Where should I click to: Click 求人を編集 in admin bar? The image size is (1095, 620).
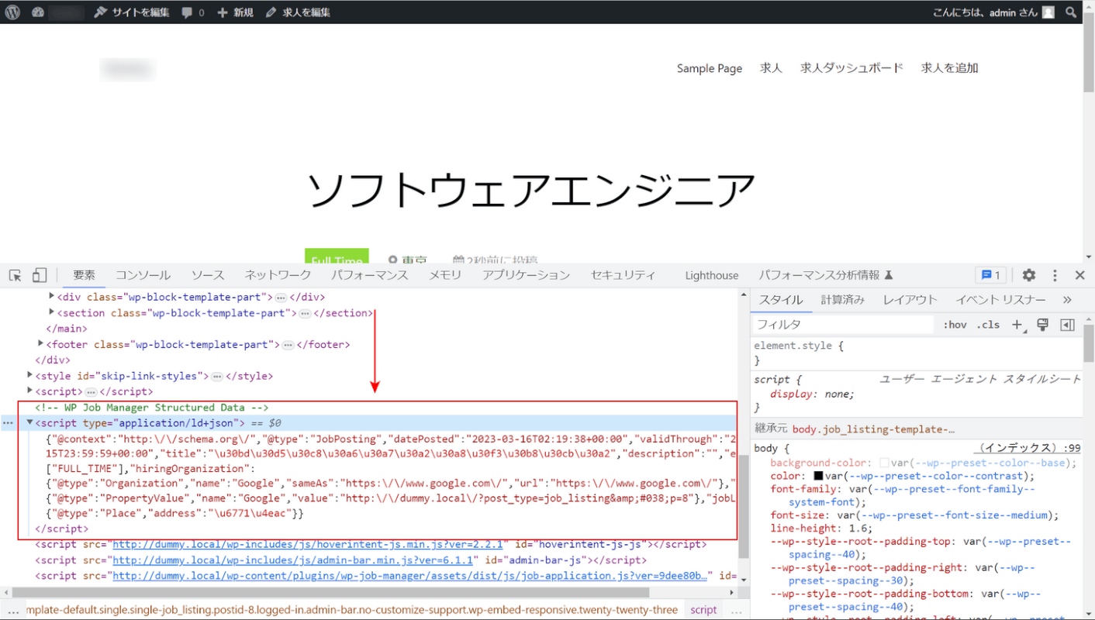tap(298, 12)
